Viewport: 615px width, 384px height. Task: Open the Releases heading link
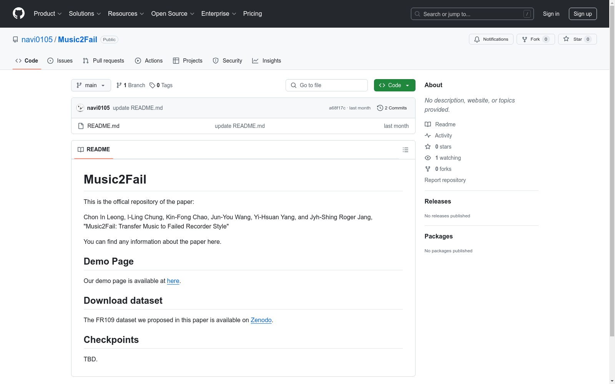tap(438, 201)
